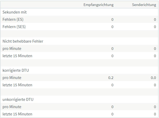This screenshot has width=159, height=118.
Task: Click Fehlern (SES) value in Senderichtung column
Action: point(155,27)
